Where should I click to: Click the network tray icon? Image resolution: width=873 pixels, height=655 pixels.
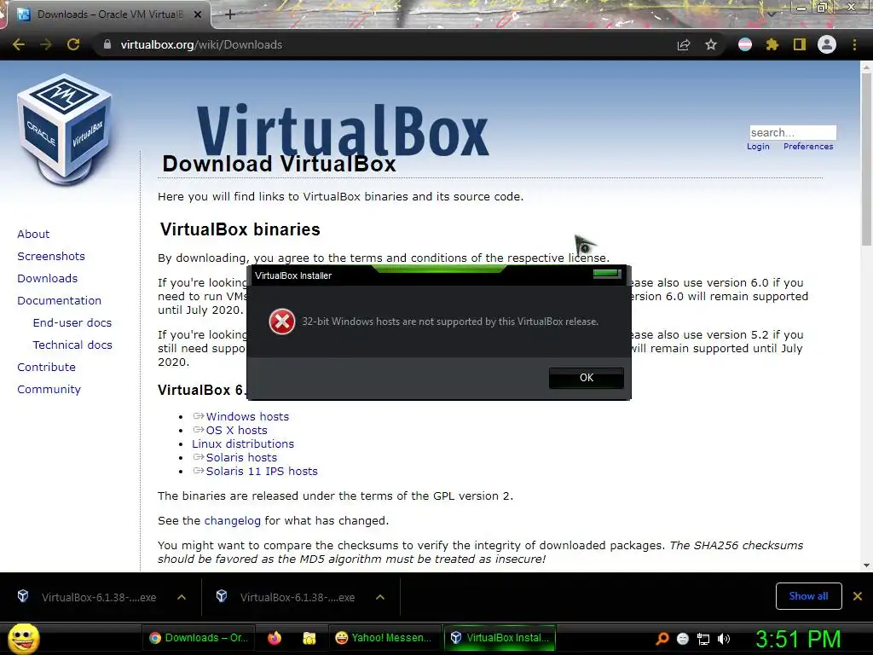(703, 639)
